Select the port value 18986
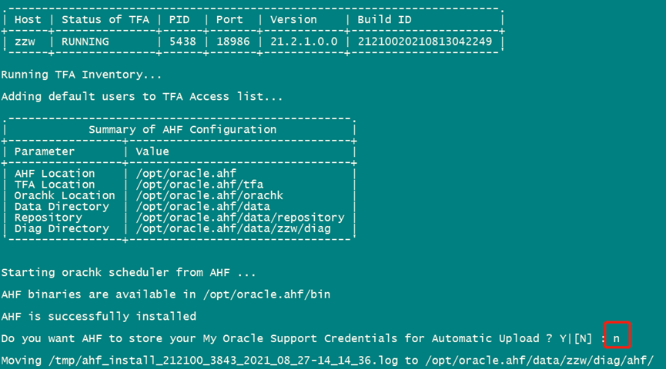The width and height of the screenshot is (666, 369). click(x=233, y=42)
